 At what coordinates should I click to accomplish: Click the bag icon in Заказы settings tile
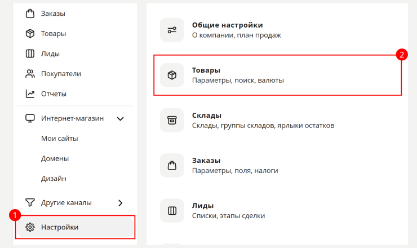[172, 166]
